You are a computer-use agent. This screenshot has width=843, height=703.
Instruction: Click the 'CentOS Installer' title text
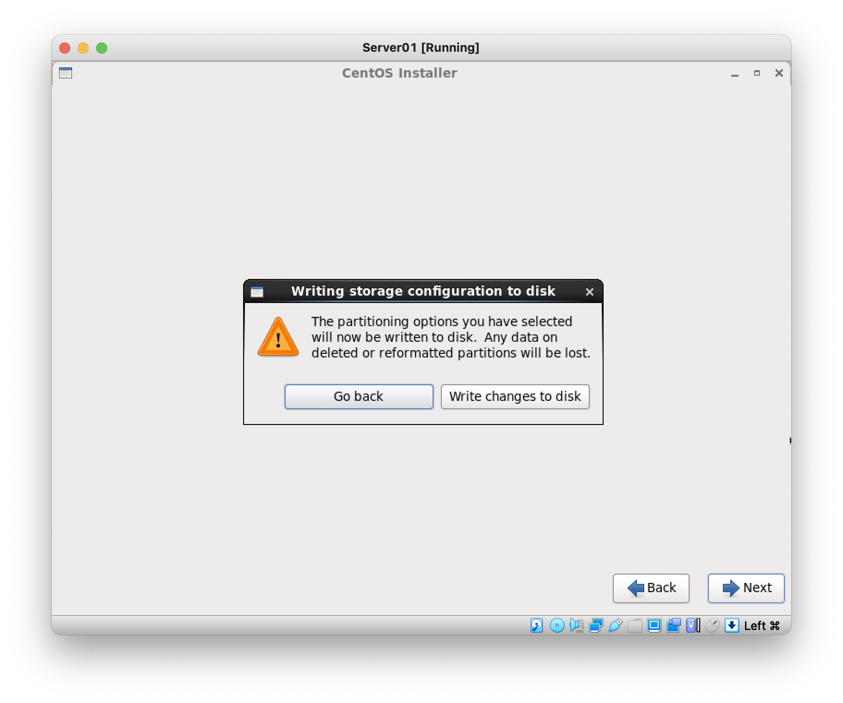coord(399,73)
